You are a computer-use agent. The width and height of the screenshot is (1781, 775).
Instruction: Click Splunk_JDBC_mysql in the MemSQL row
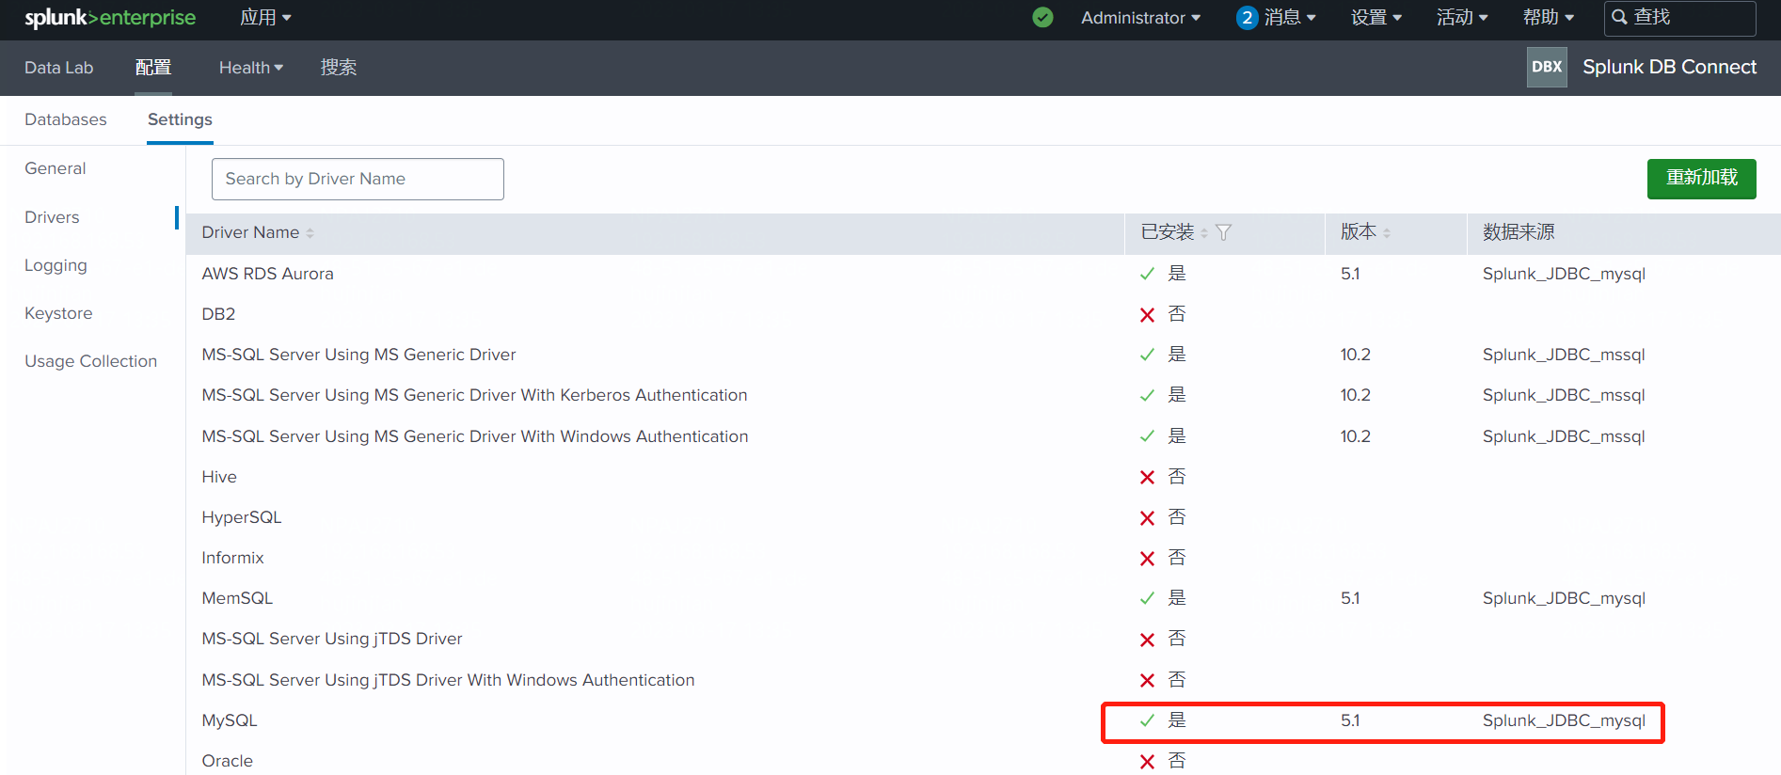(x=1564, y=598)
